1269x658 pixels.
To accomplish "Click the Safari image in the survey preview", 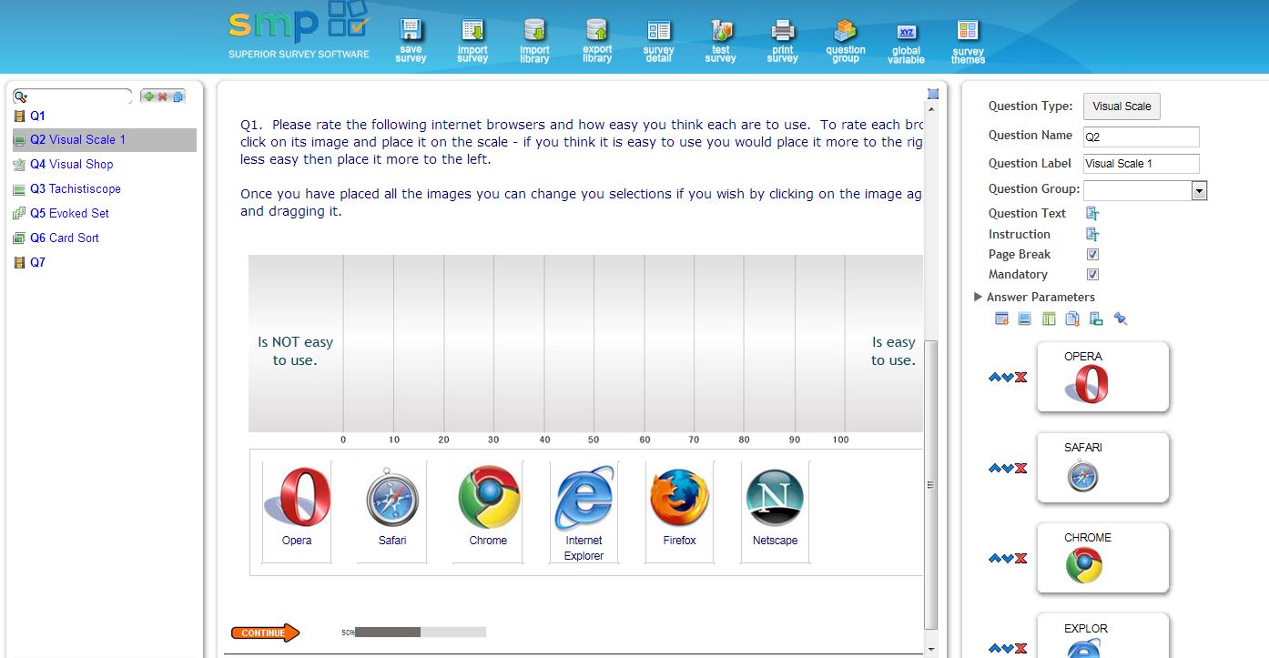I will 392,498.
